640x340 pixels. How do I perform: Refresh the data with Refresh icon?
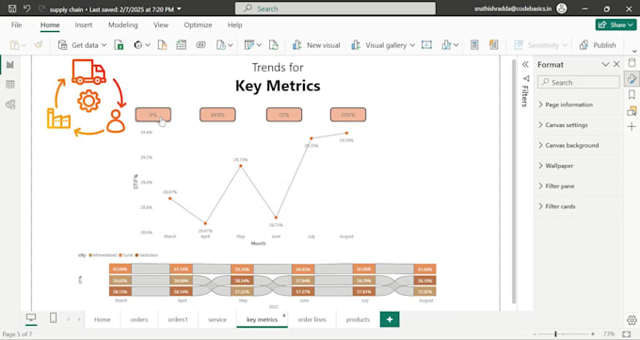pos(274,45)
